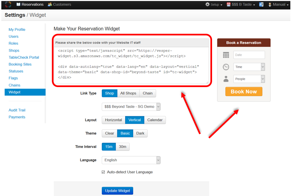The height and width of the screenshot is (196, 292).
Task: Click the code textarea resize handle
Action: click(x=207, y=82)
